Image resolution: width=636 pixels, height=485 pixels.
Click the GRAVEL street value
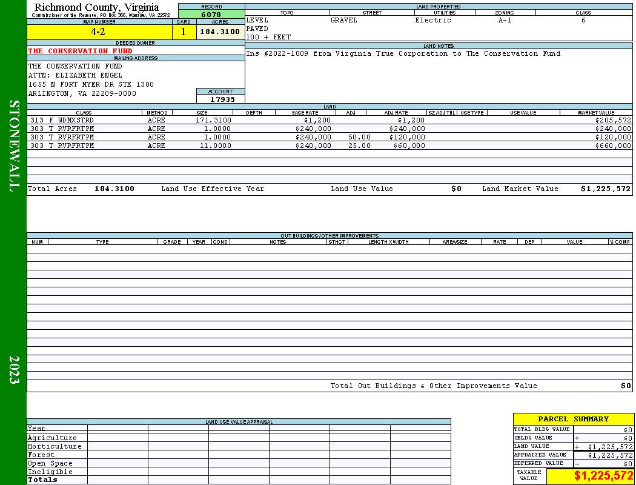pos(344,20)
